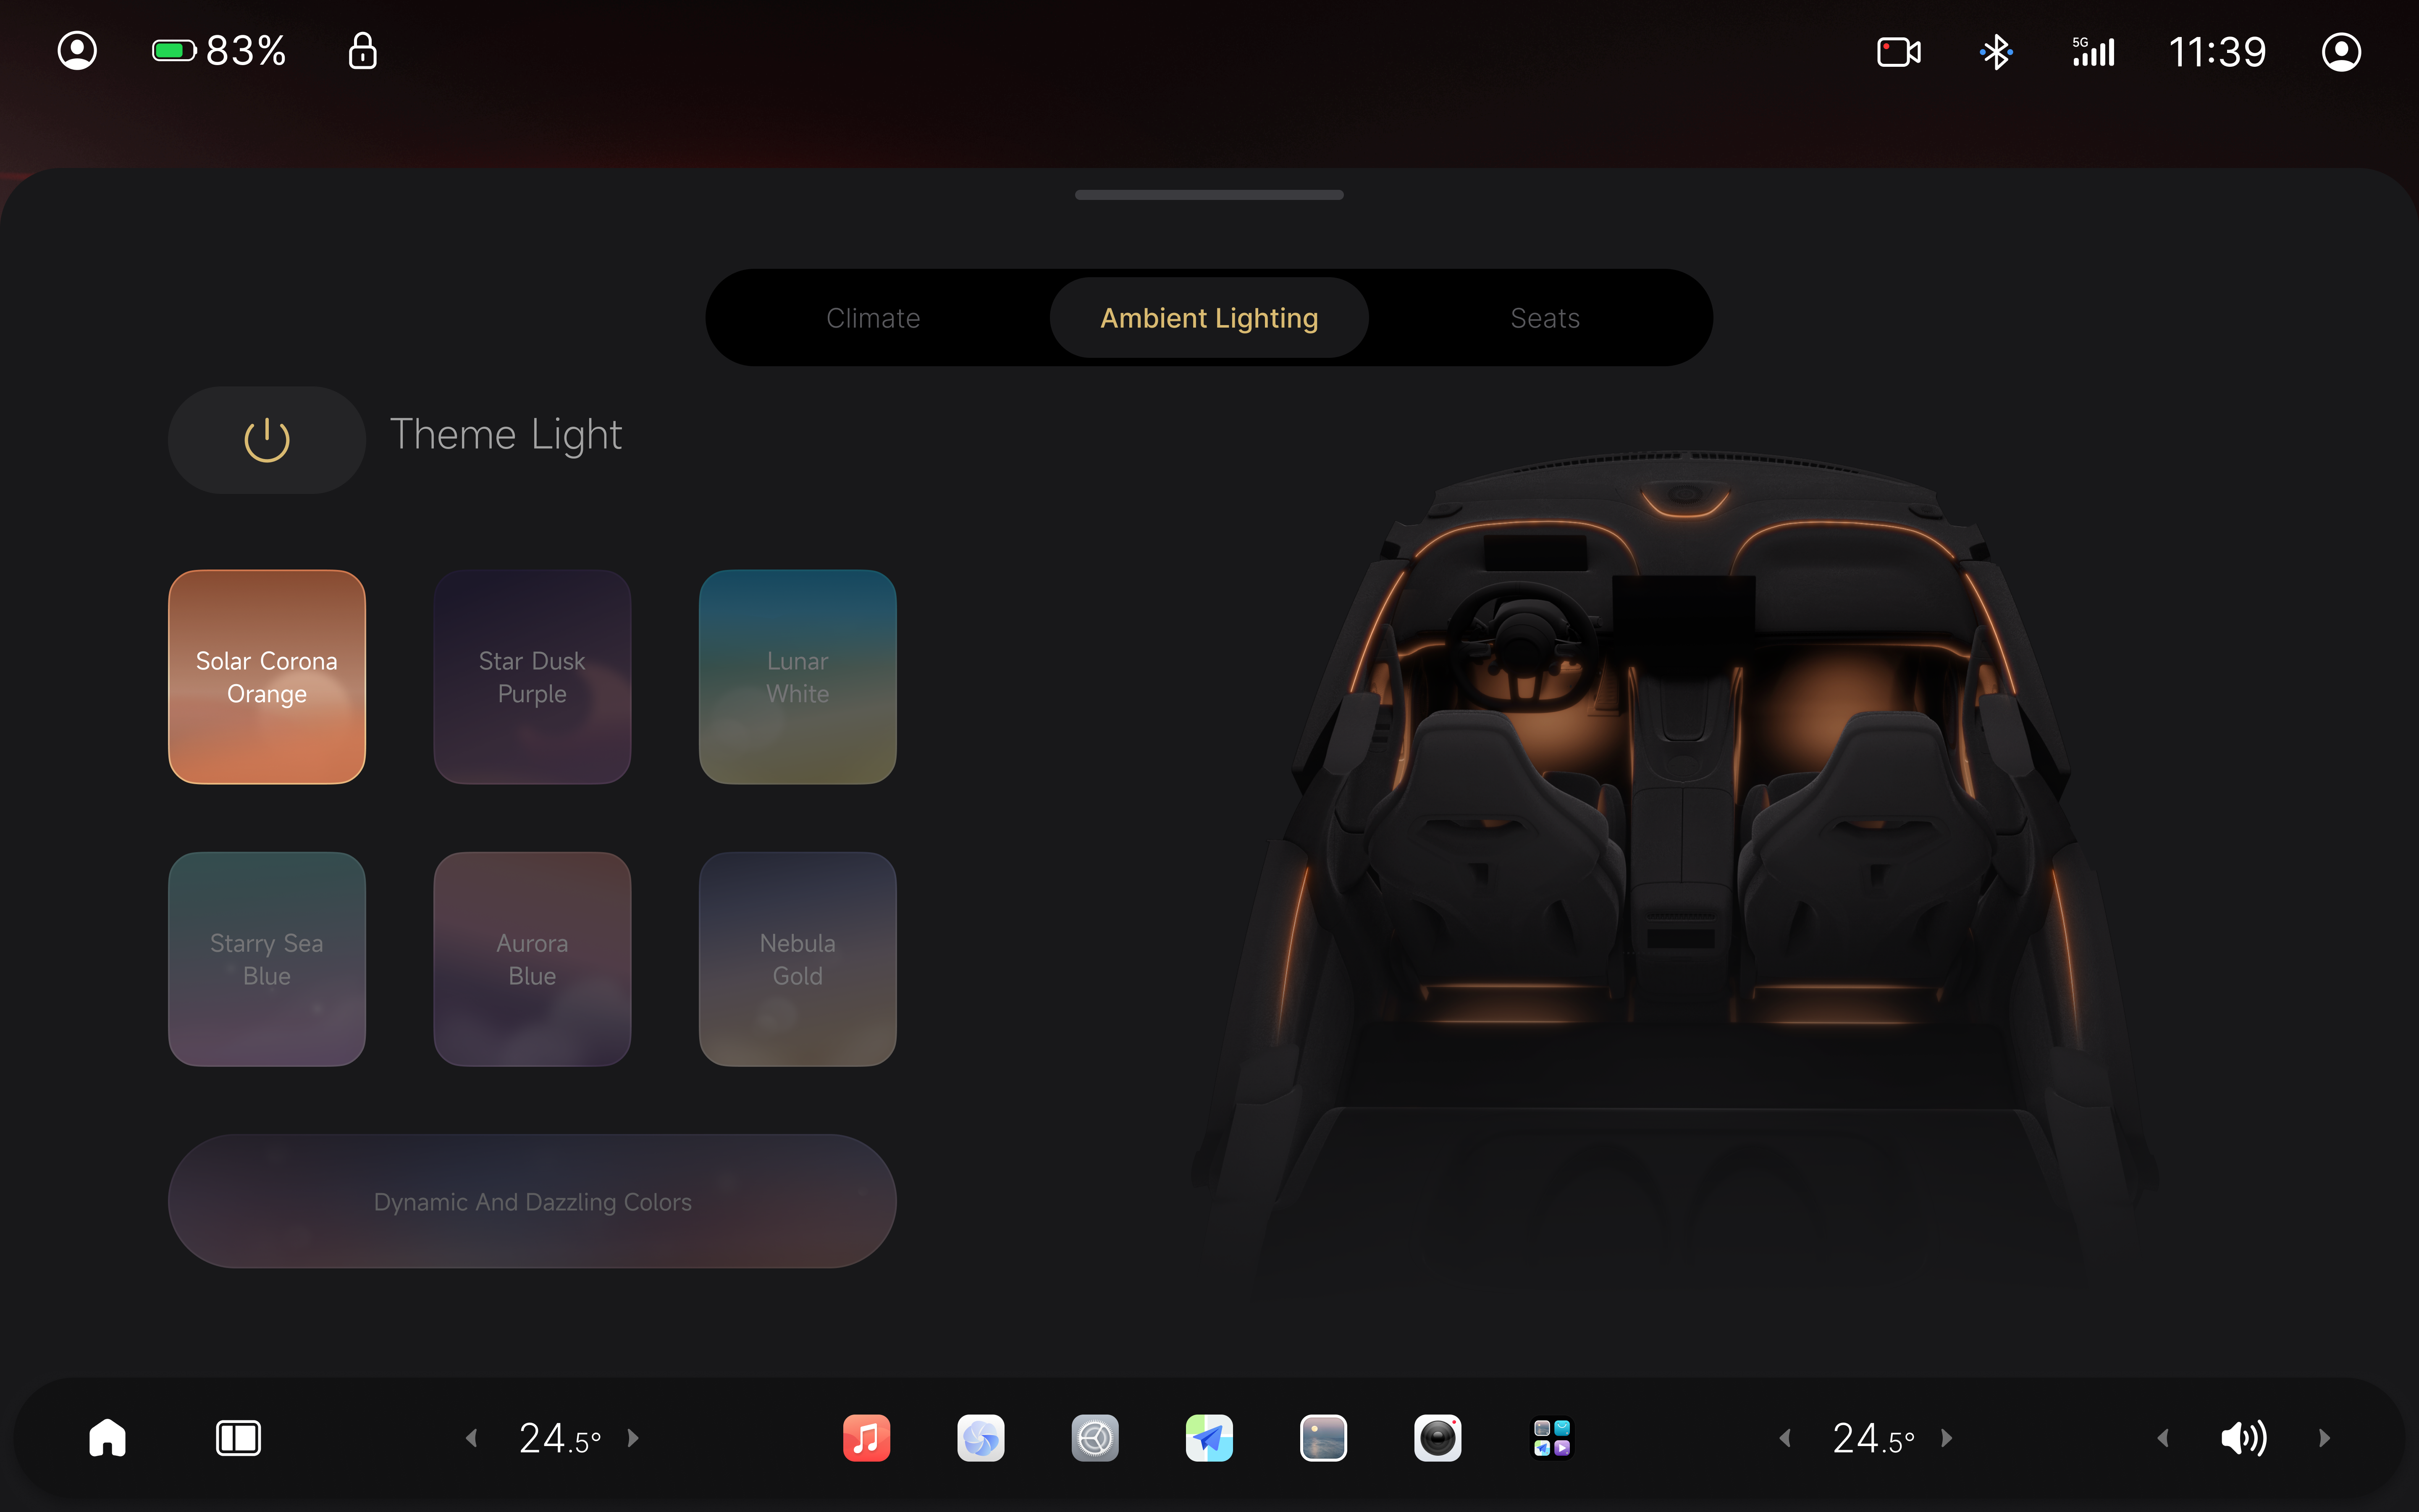This screenshot has width=2419, height=1512.
Task: Tap the 11:39 clock display
Action: point(2217,52)
